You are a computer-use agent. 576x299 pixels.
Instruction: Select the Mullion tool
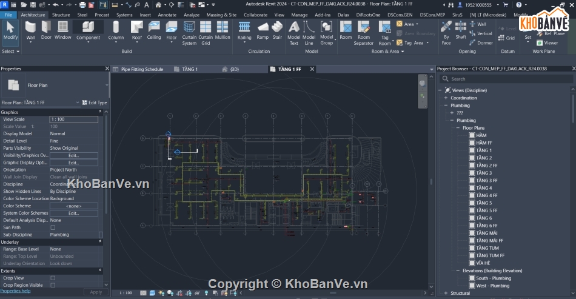(223, 31)
